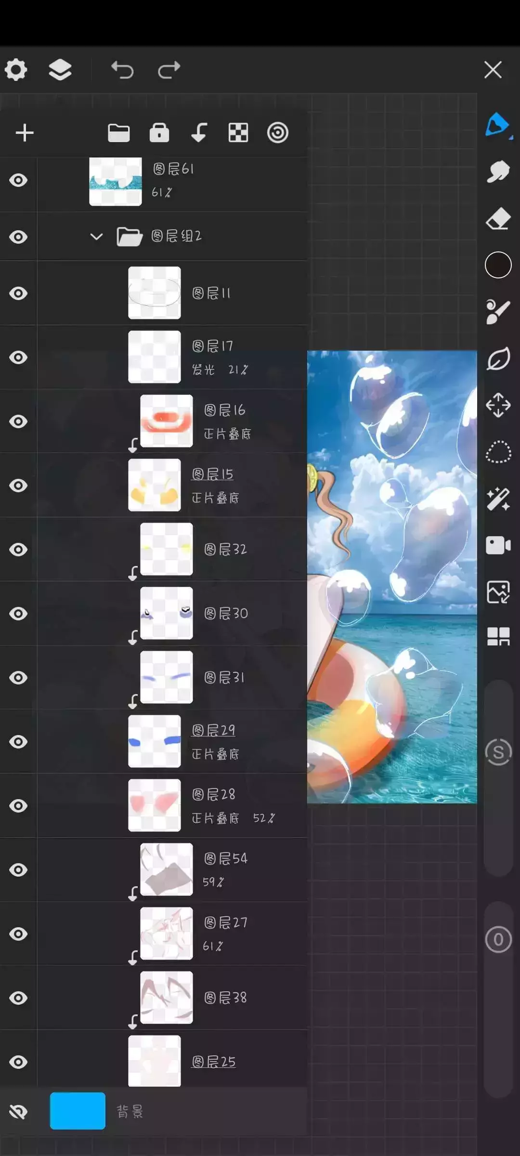
Task: Tap the 61% opacity of 图层27
Action: click(213, 946)
